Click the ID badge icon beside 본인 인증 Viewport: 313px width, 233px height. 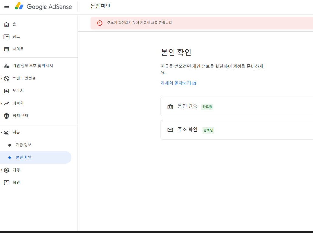170,106
